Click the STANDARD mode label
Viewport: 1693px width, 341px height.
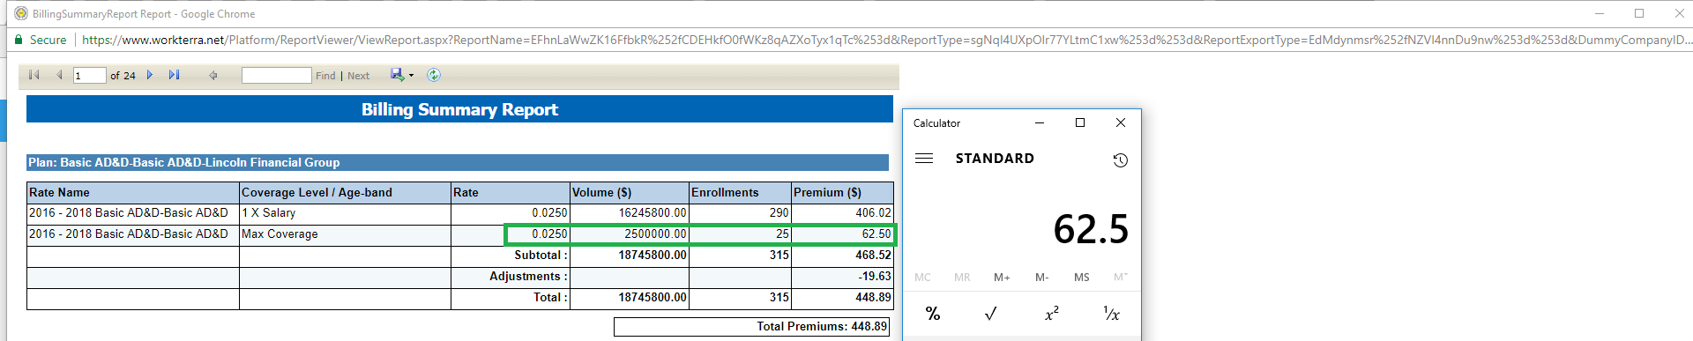[x=995, y=159]
